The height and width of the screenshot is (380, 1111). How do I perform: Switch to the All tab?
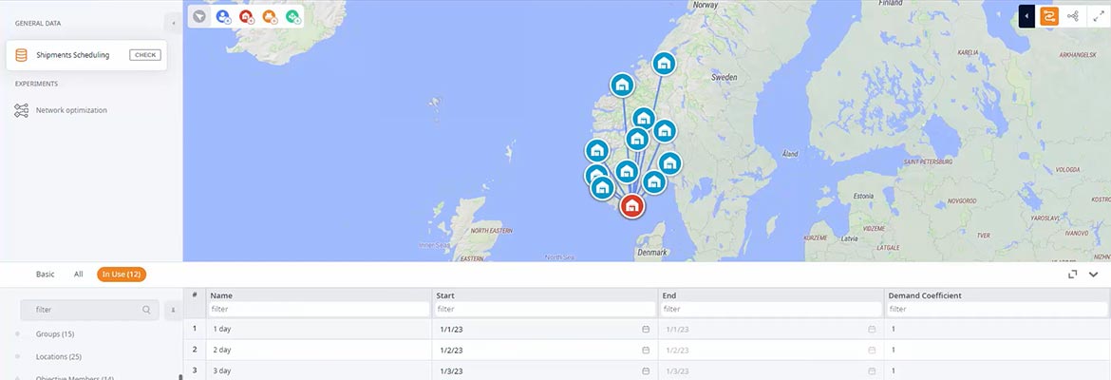click(79, 274)
